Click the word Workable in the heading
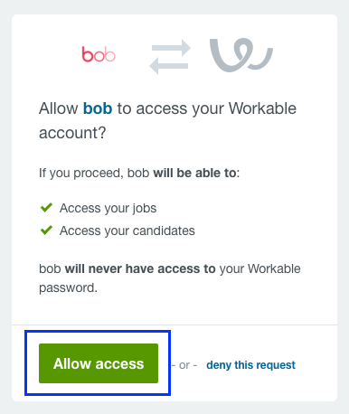Screen dimensions: 349x414 tap(262, 108)
